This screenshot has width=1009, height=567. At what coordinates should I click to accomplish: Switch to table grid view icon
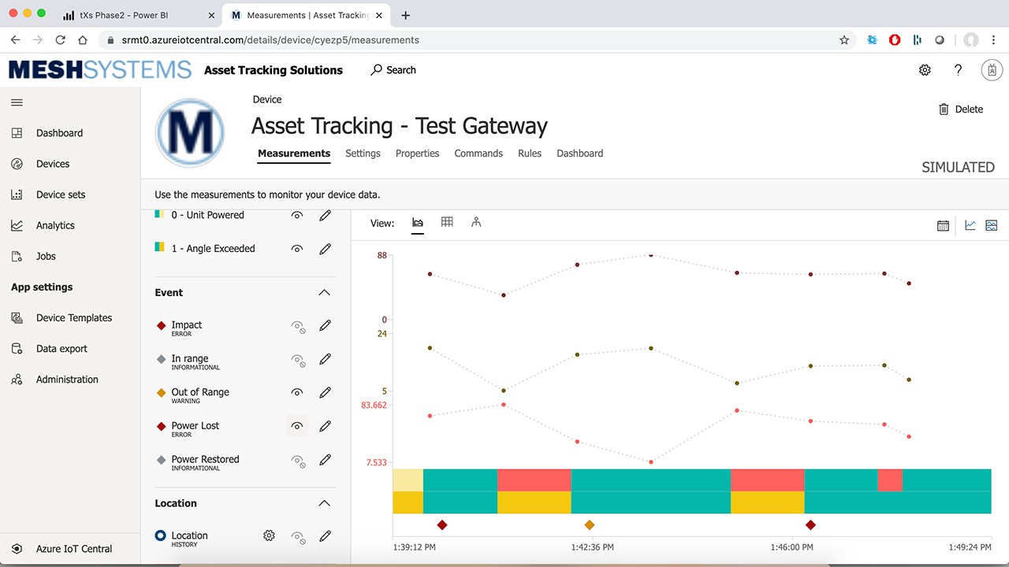click(x=447, y=222)
